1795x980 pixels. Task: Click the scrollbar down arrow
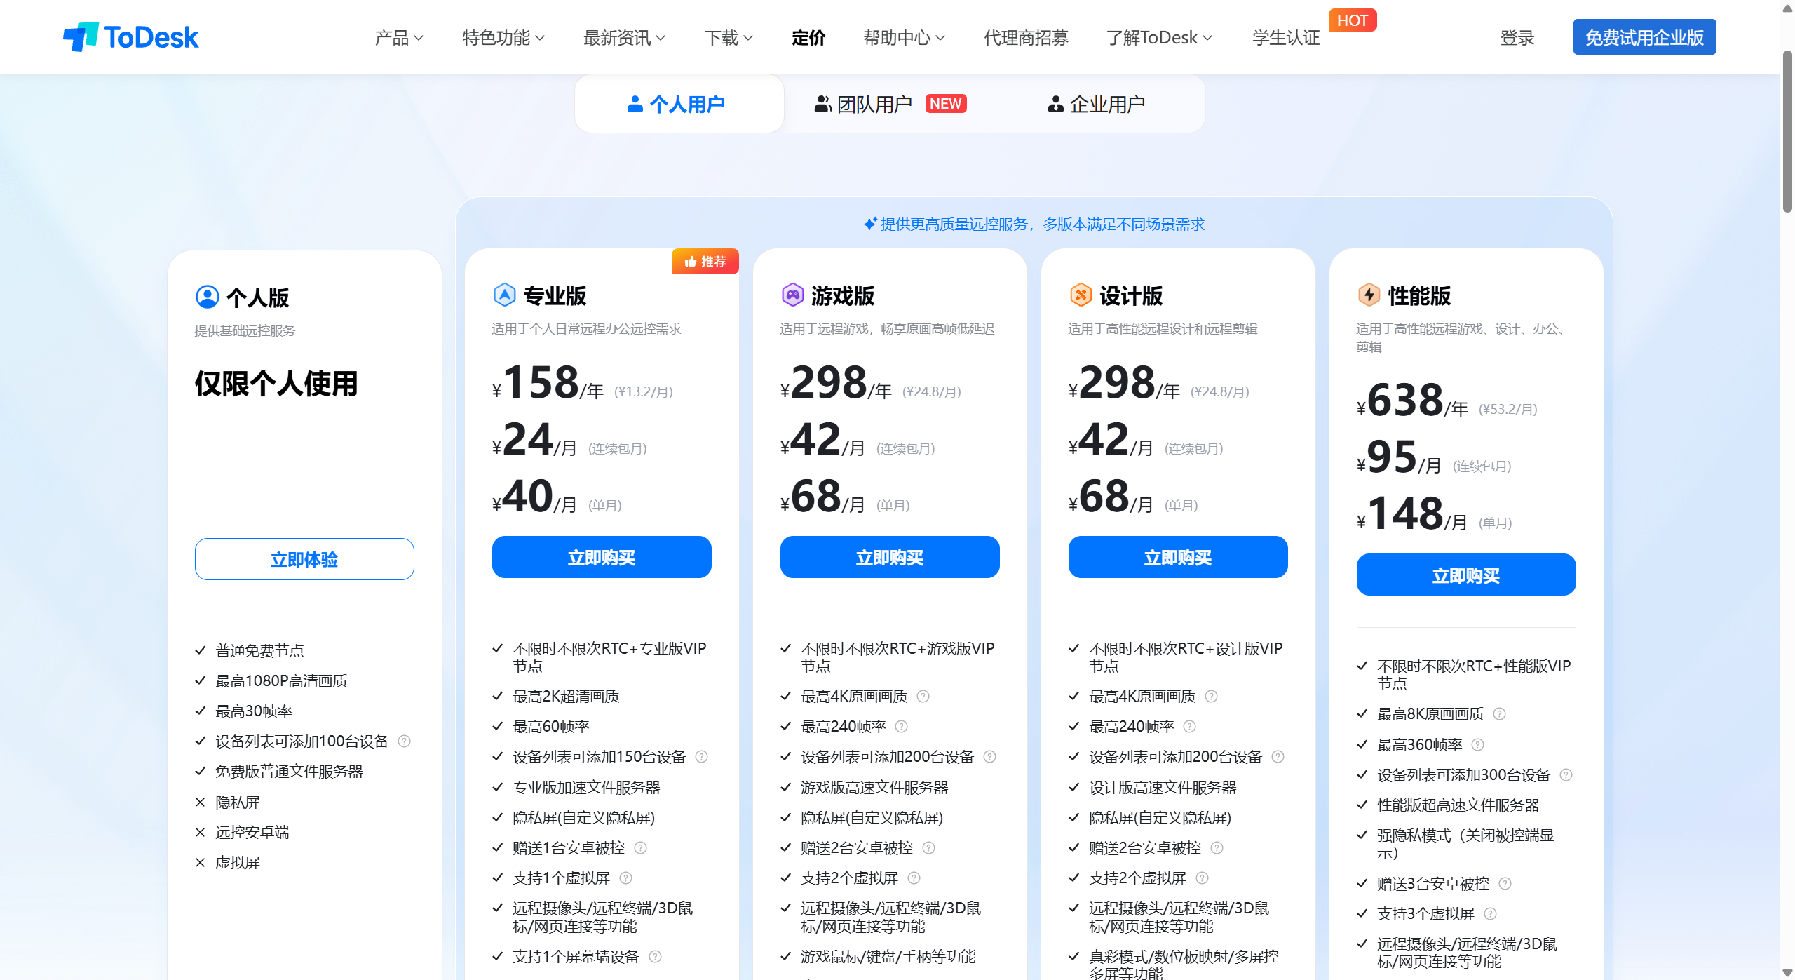click(x=1787, y=972)
